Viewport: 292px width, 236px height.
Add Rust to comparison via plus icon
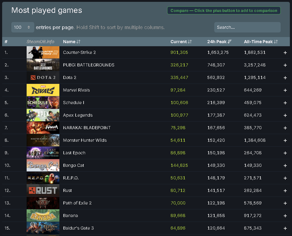point(285,190)
